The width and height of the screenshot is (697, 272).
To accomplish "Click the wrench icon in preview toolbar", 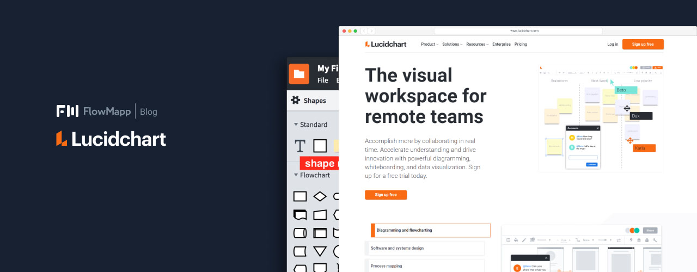I will click(x=655, y=240).
